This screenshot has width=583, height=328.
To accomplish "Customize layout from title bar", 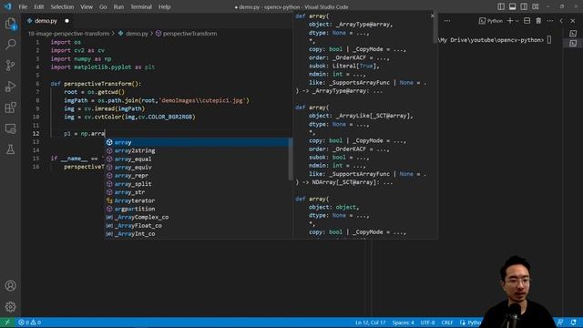I will [x=536, y=6].
